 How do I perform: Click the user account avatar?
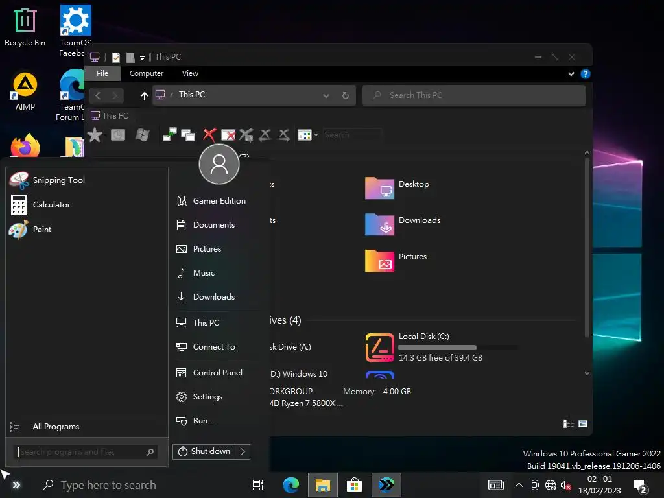[x=219, y=164]
